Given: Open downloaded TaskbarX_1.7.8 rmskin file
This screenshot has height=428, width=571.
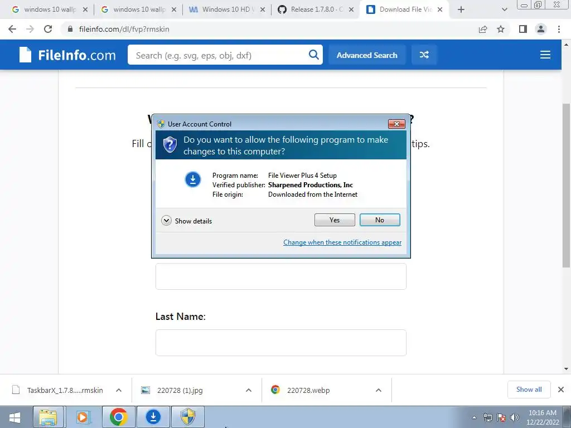Looking at the screenshot, I should [x=58, y=390].
